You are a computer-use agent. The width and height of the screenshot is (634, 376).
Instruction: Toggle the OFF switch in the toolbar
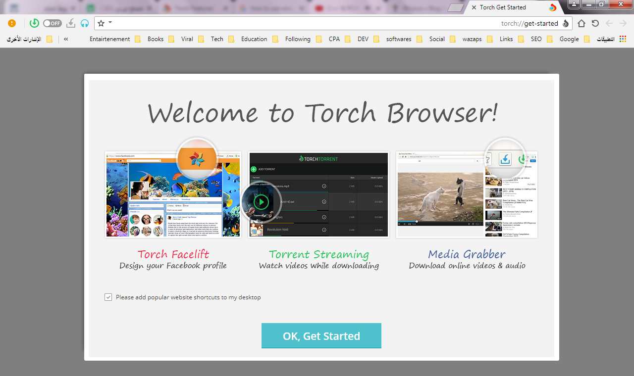(52, 23)
